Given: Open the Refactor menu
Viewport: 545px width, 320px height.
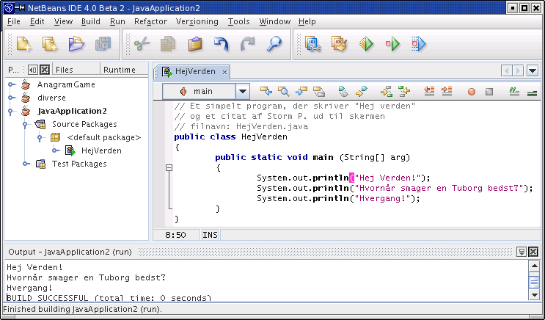Looking at the screenshot, I should (150, 22).
